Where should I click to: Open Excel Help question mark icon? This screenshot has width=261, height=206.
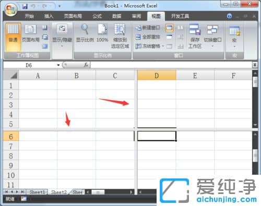pyautogui.click(x=229, y=16)
